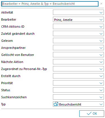This screenshot has width=105, height=118.
Task: Clear the filter with the X icon
Action: pos(101,4)
